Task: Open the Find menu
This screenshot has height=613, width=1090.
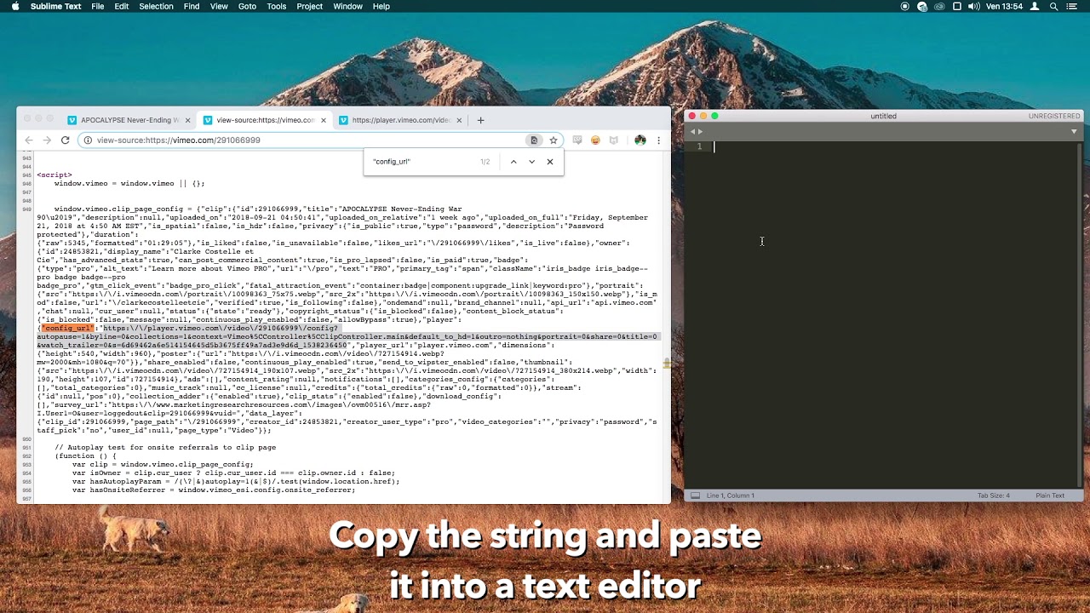Action: [192, 6]
